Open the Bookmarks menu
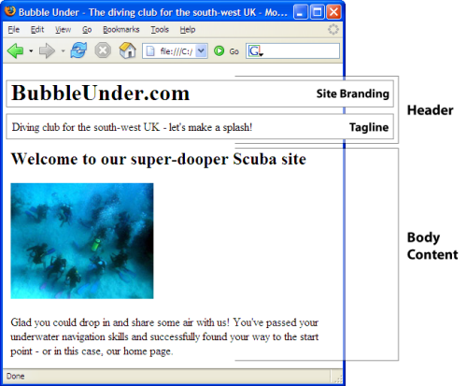 click(121, 30)
